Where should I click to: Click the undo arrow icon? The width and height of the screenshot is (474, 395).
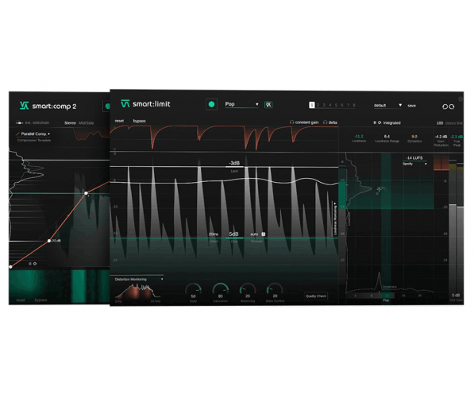point(445,106)
